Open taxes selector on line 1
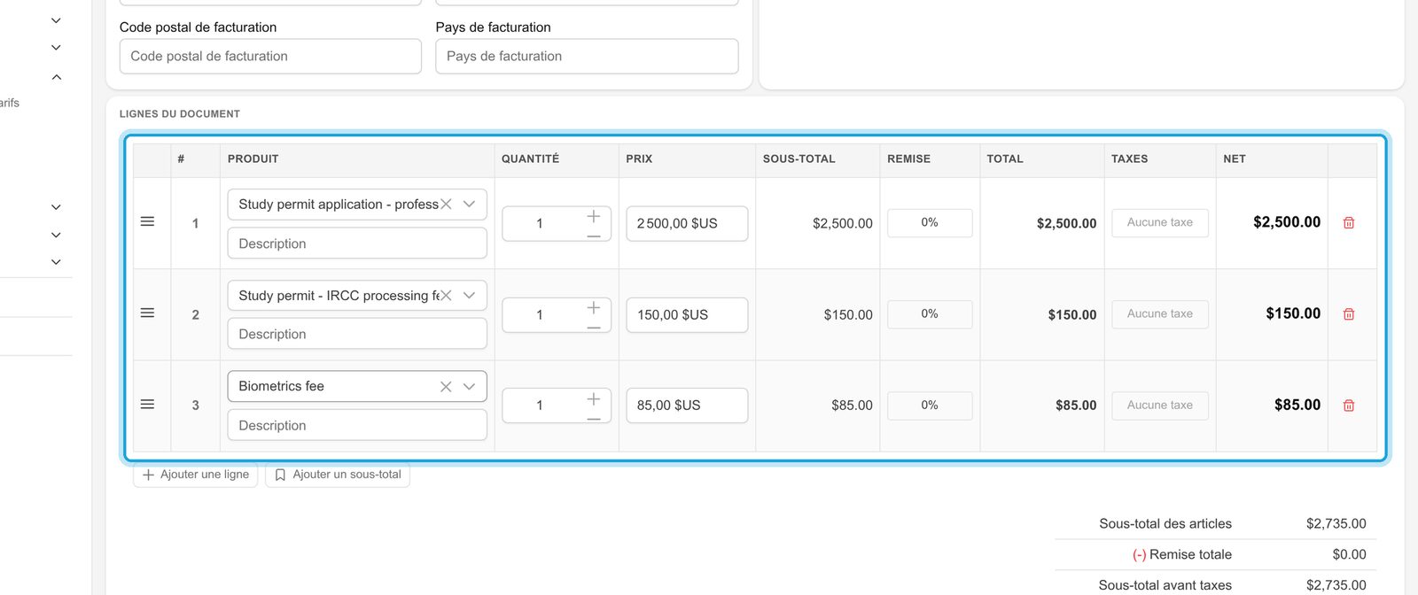Image resolution: width=1418 pixels, height=595 pixels. tap(1160, 222)
